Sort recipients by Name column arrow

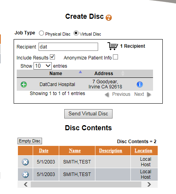80,72
